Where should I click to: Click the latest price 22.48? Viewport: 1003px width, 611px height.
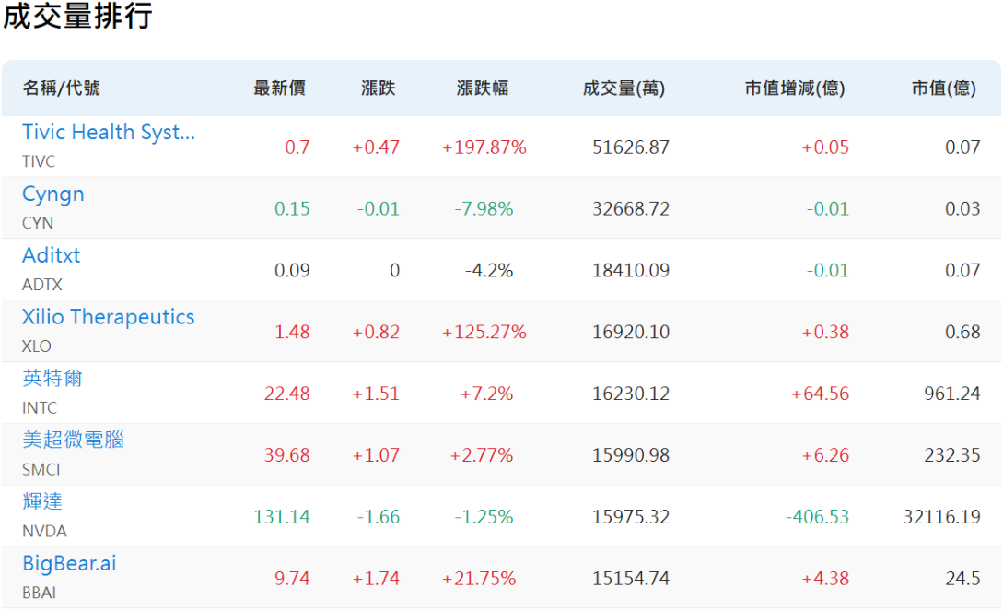tap(286, 394)
